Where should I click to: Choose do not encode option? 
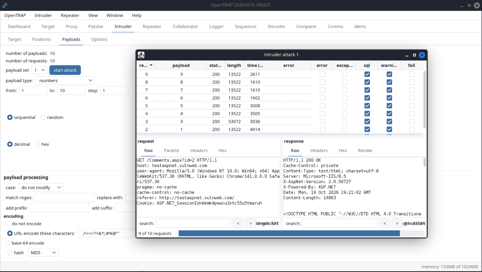pos(8,224)
